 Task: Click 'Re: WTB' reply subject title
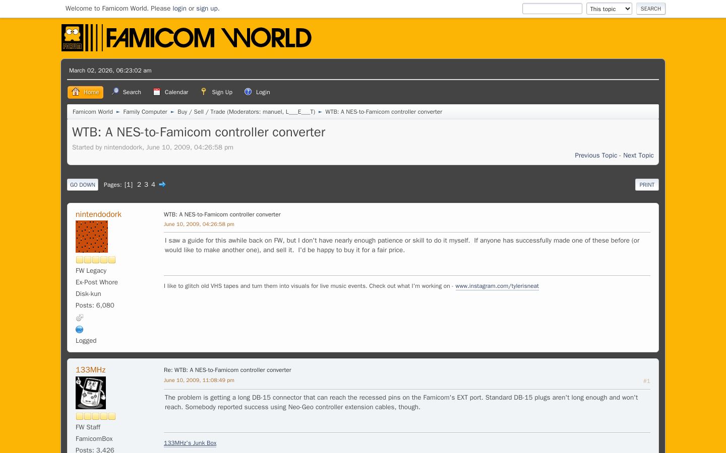pyautogui.click(x=227, y=370)
